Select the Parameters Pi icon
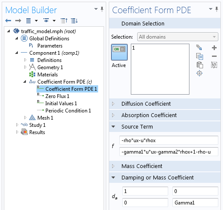223x210 pixels. pyautogui.click(x=31, y=45)
